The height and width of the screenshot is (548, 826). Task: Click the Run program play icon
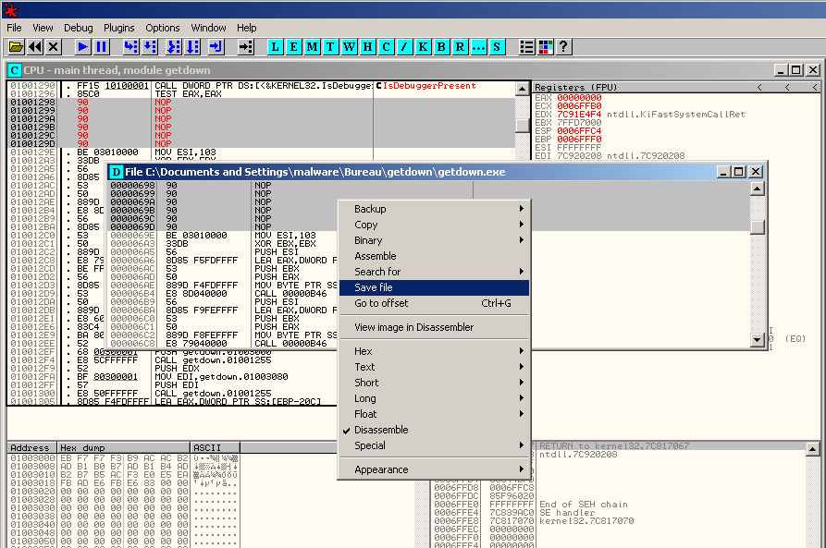(83, 46)
